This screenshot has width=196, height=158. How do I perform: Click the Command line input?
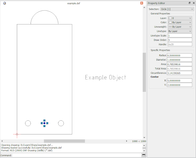pos(77,155)
